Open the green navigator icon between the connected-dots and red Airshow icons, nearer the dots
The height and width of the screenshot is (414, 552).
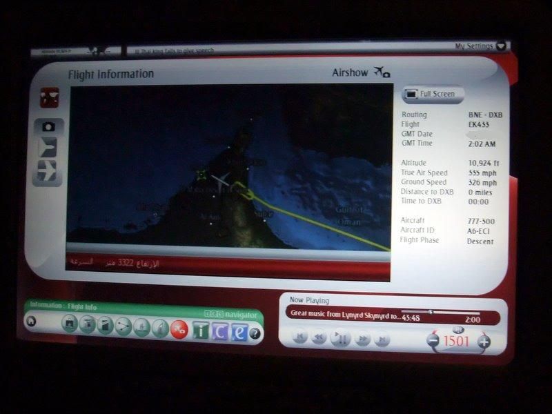pyautogui.click(x=142, y=327)
